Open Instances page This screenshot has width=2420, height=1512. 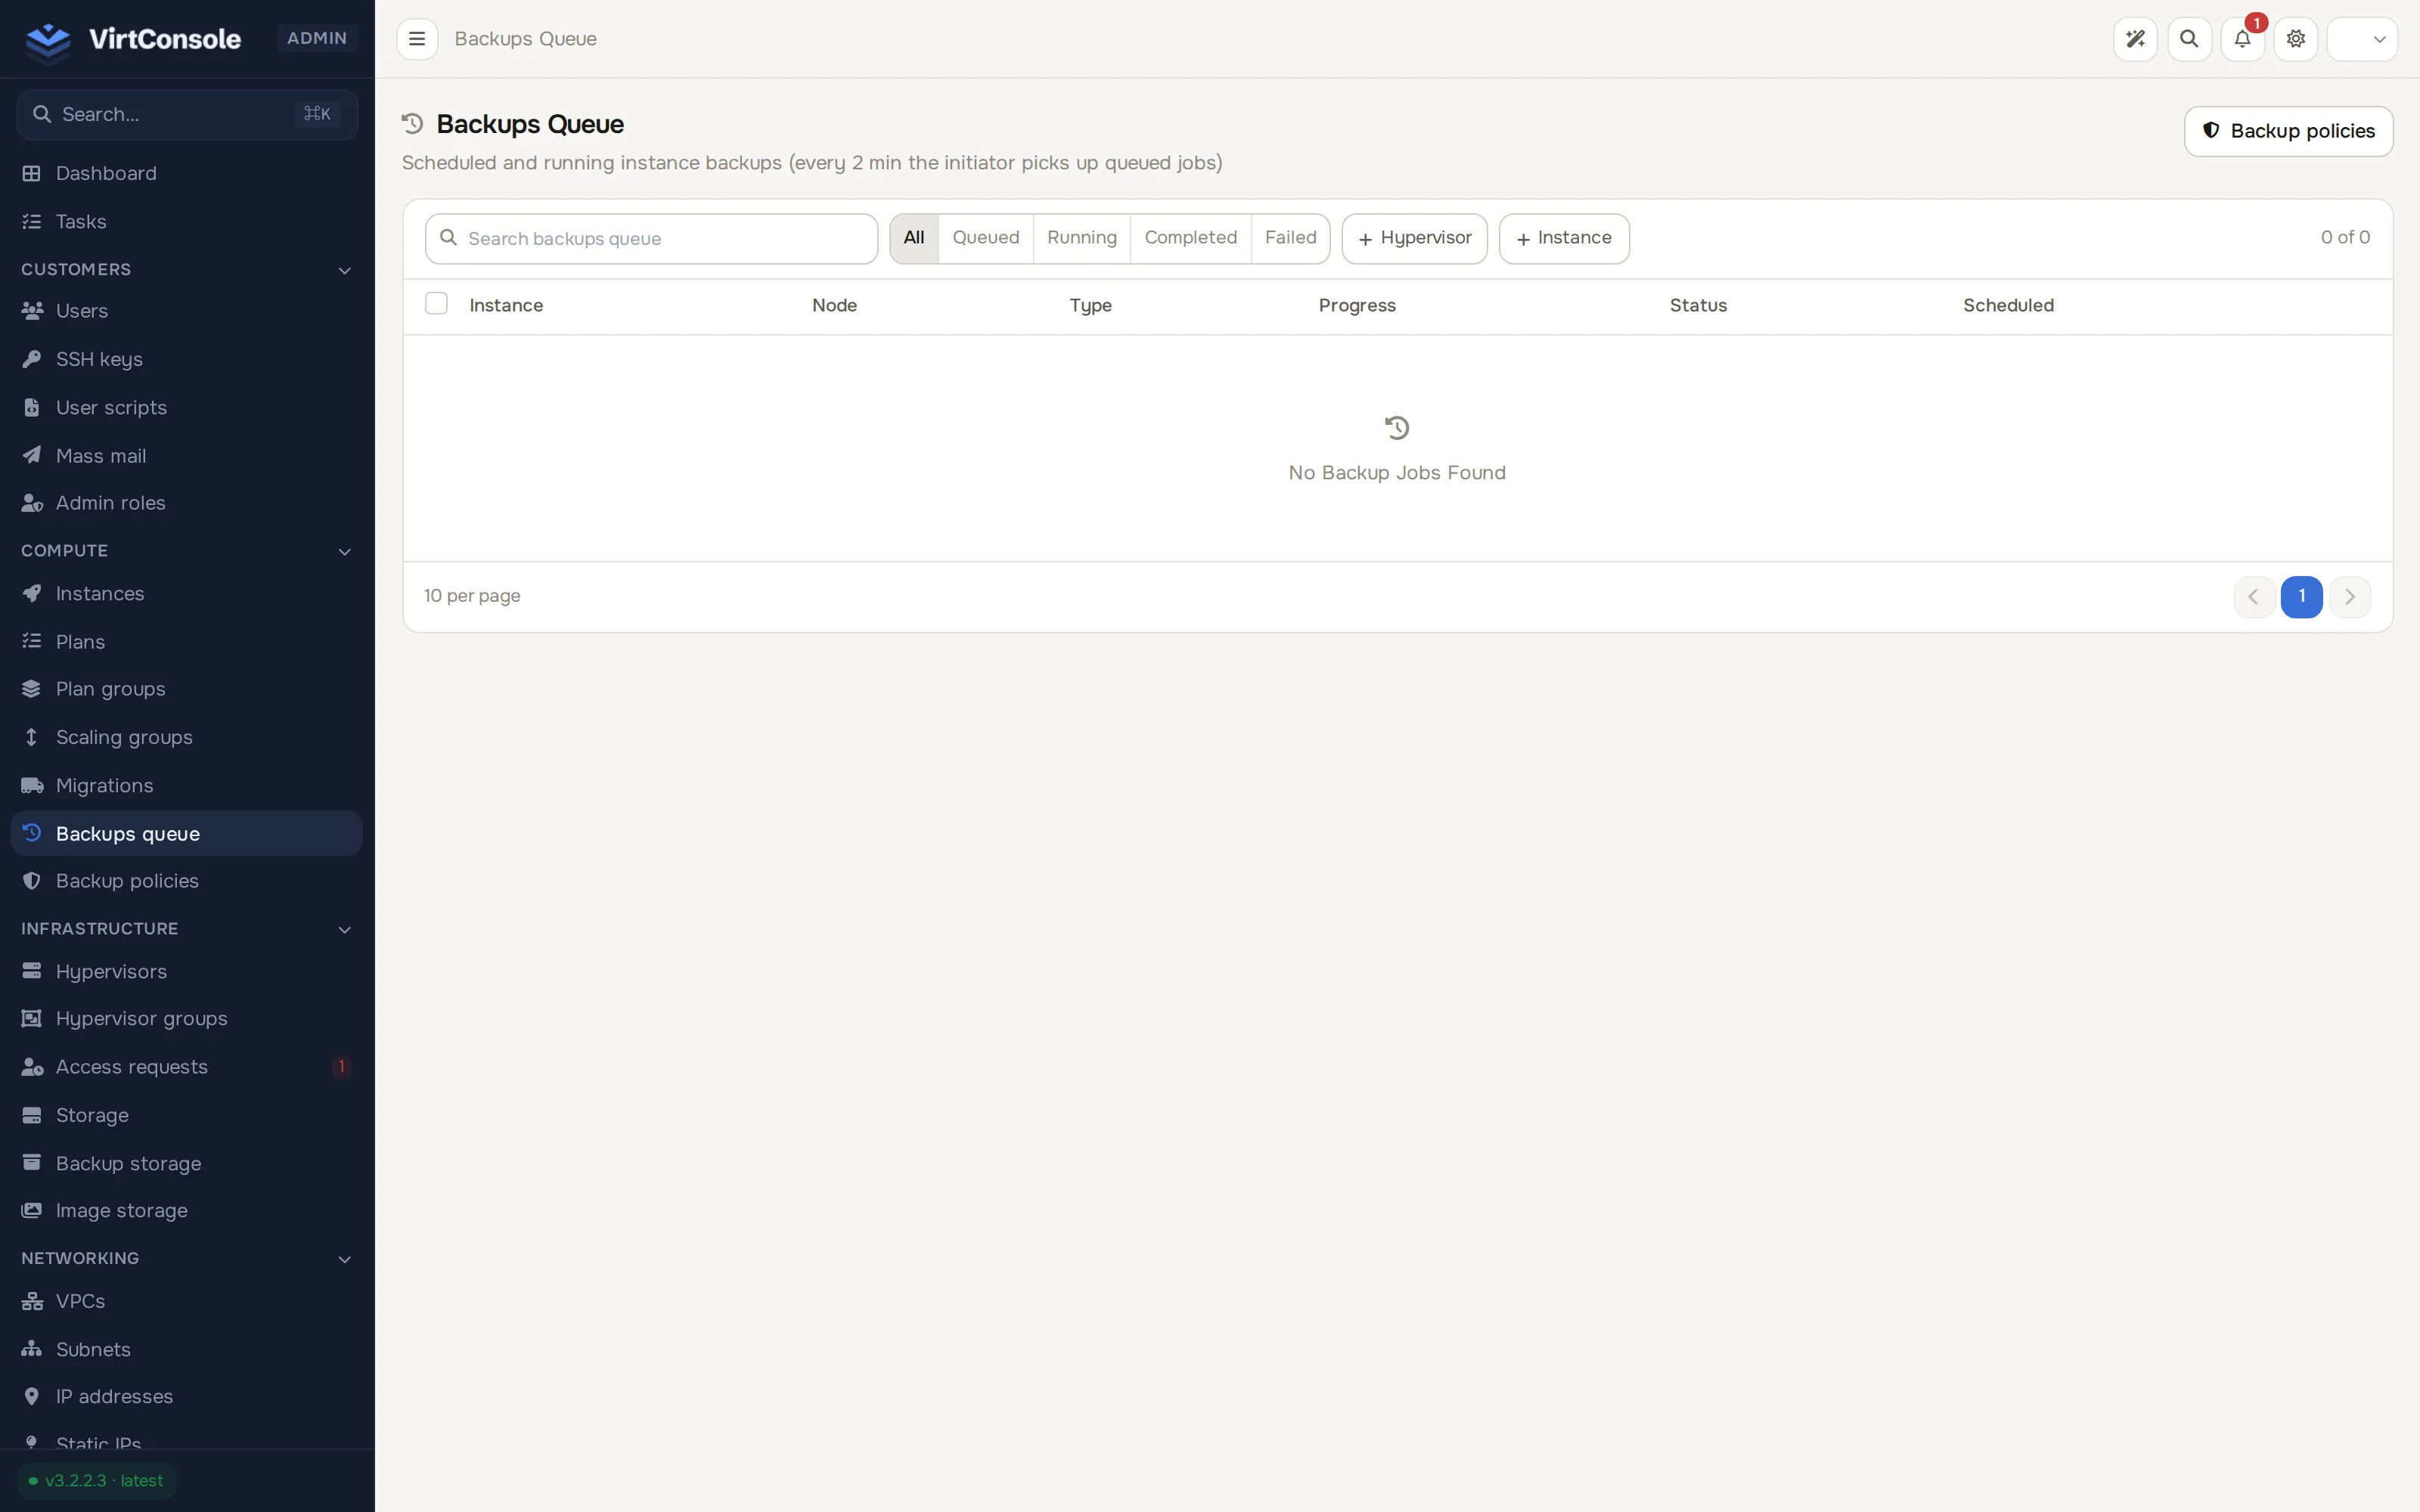pos(187,593)
